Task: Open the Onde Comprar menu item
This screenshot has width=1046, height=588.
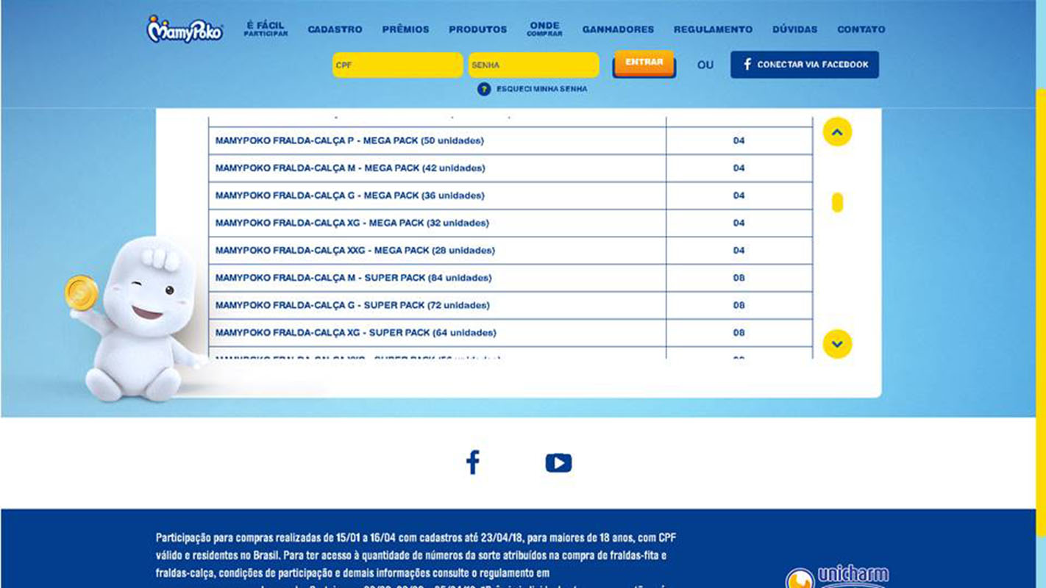Action: [x=545, y=29]
